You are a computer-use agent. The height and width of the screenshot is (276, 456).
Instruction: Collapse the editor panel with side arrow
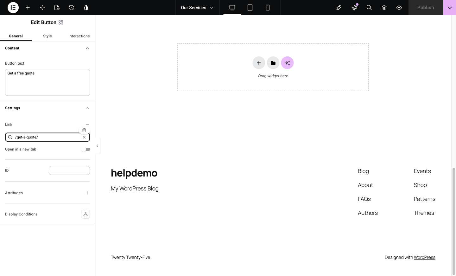coord(97,146)
